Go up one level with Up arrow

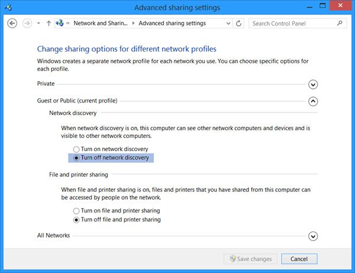(49, 24)
